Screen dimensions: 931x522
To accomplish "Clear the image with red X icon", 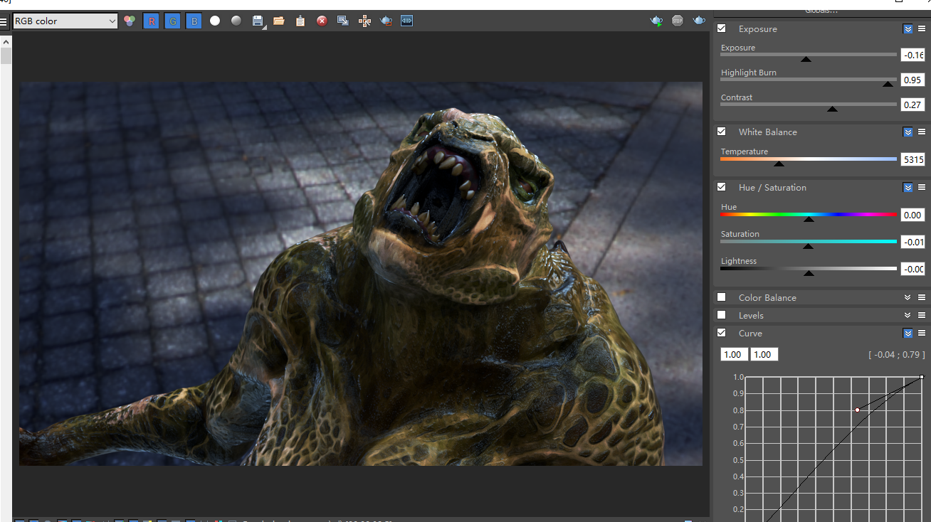I will point(322,21).
